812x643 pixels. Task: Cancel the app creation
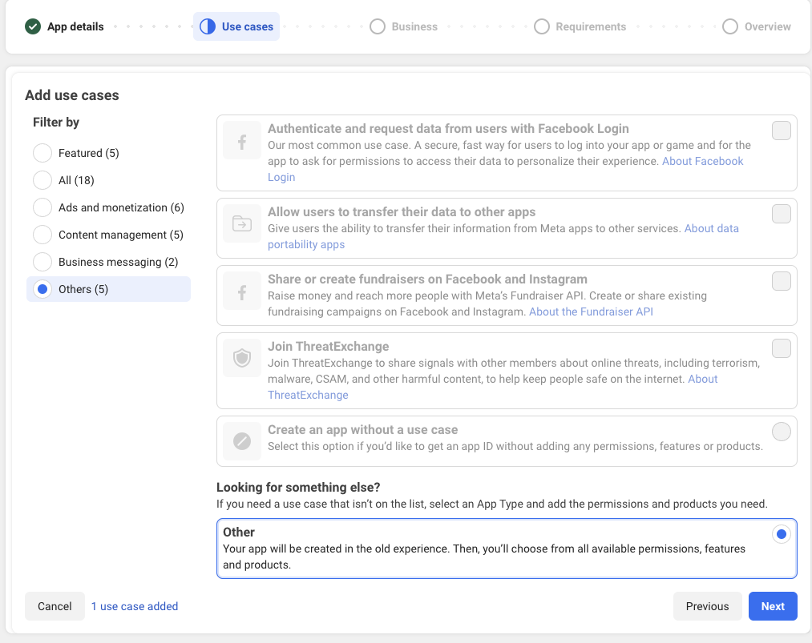(x=55, y=606)
